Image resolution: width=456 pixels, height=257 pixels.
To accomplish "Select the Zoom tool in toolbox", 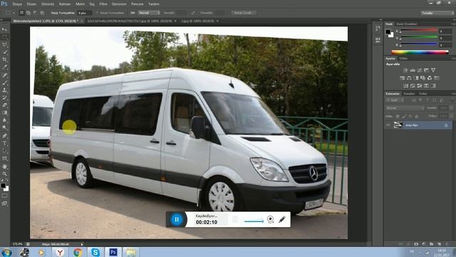I will 5,174.
